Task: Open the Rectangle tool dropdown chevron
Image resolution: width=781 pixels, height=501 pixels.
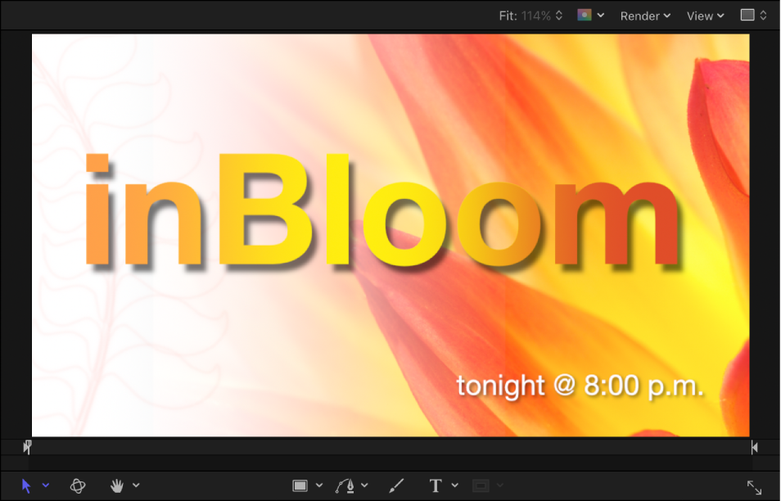Action: click(x=319, y=485)
